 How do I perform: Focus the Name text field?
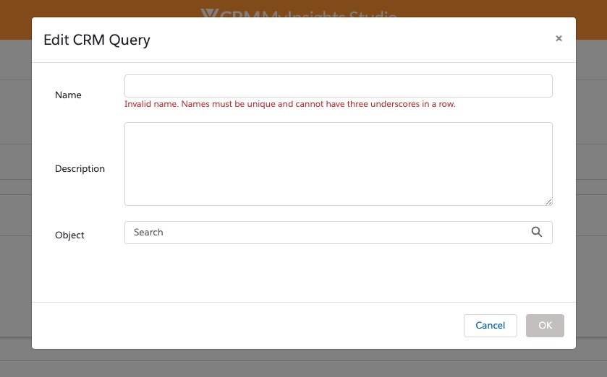point(338,86)
